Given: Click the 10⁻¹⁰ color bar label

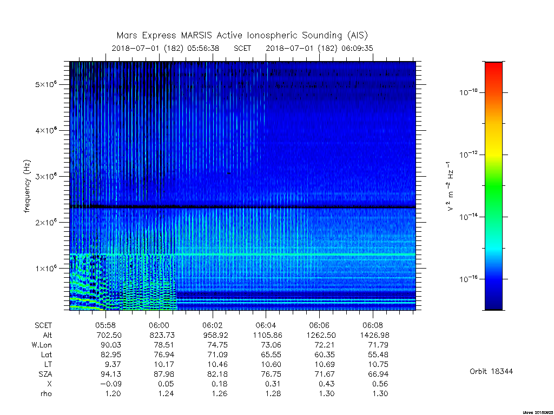Looking at the screenshot, I should click(x=468, y=92).
